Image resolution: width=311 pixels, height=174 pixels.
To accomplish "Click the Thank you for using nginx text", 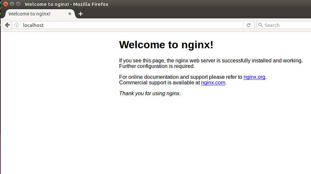I will click(150, 94).
